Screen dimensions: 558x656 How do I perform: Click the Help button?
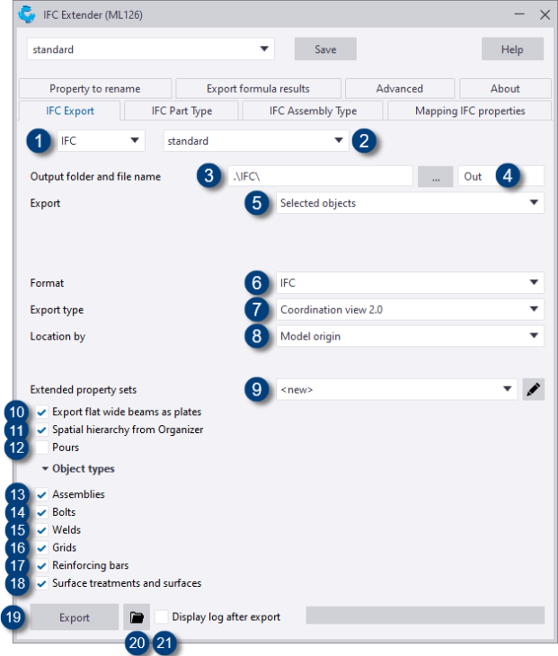[x=512, y=49]
